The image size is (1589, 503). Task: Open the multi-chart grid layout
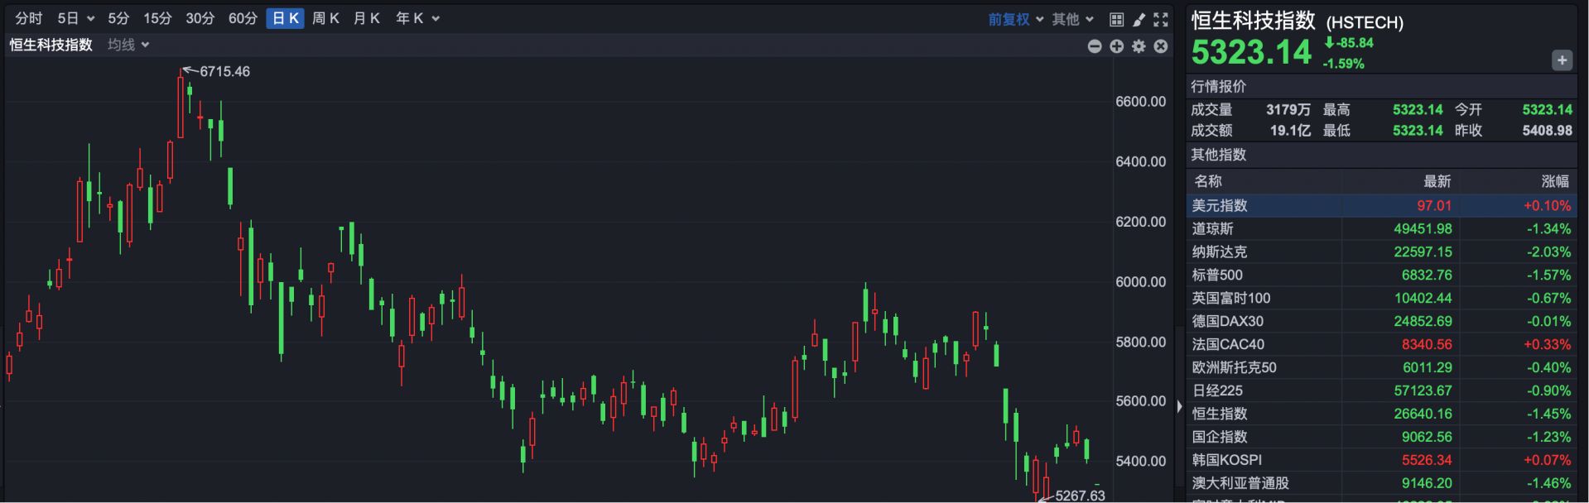click(x=1116, y=19)
